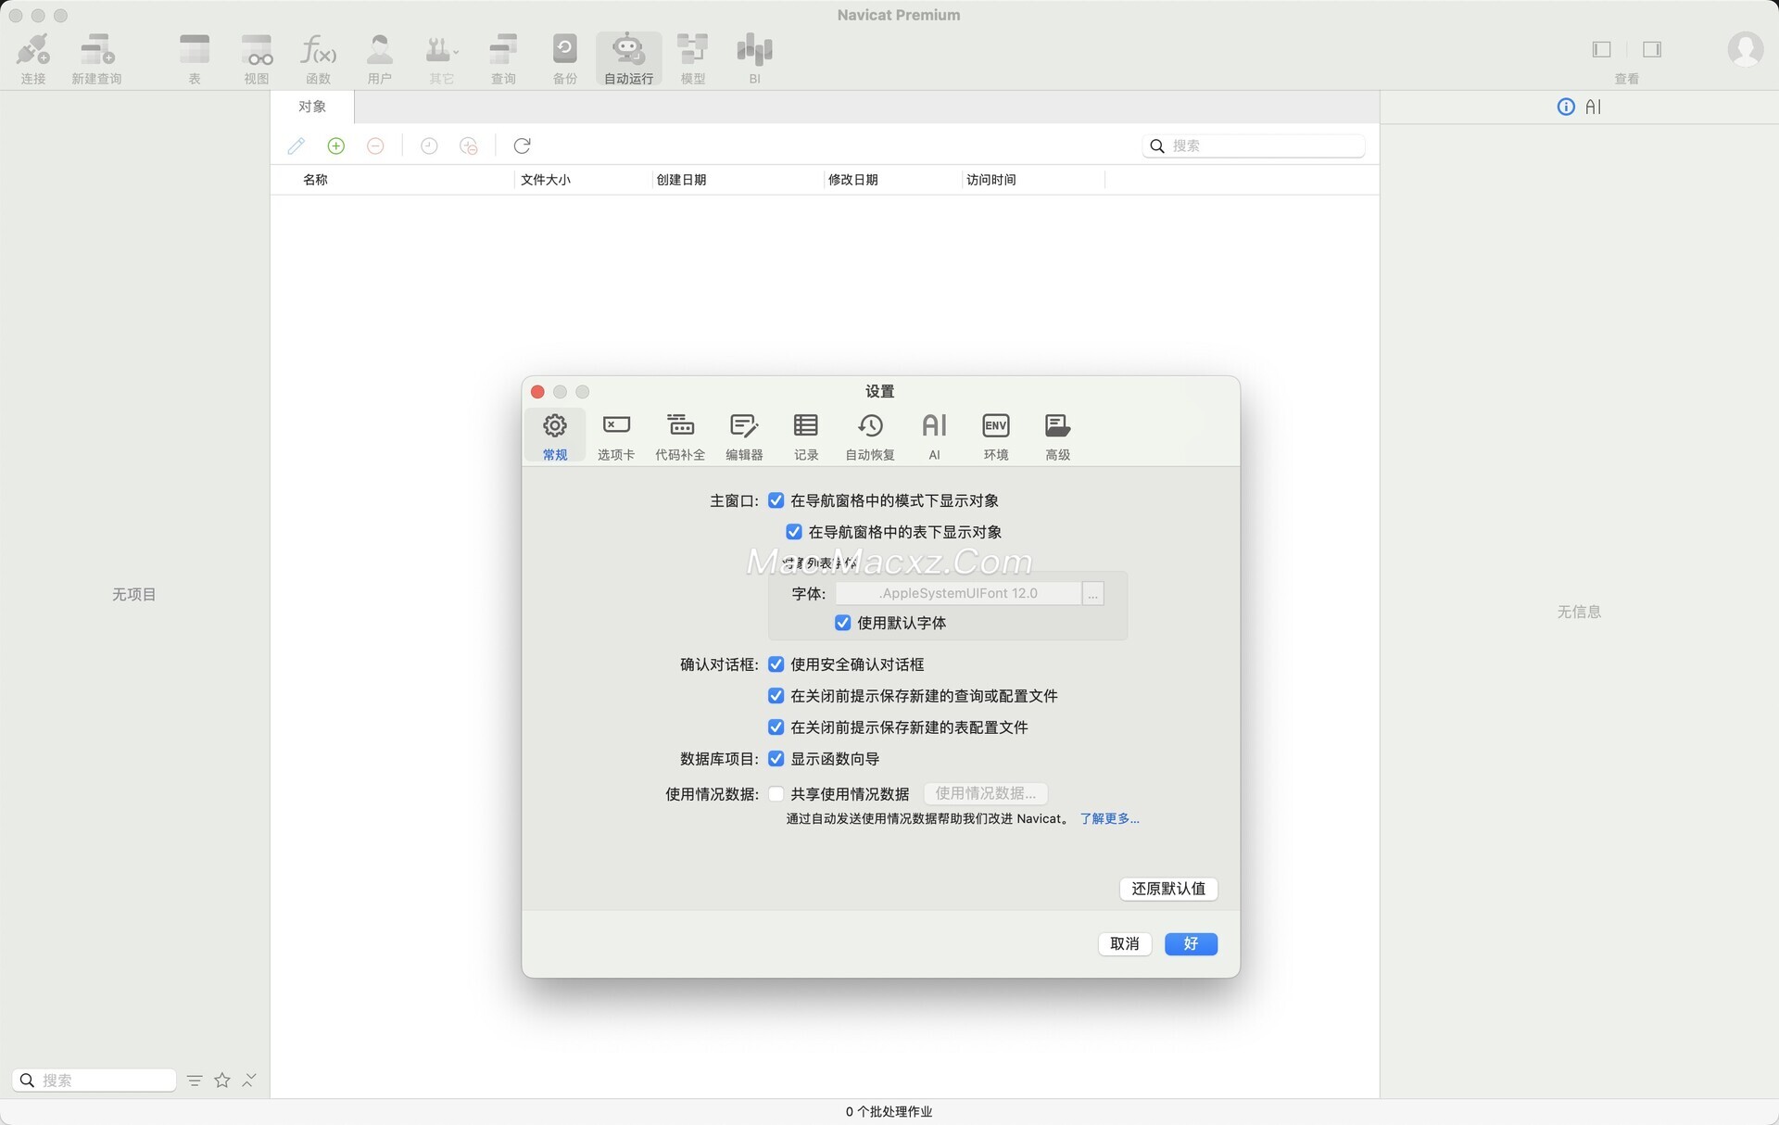Viewport: 1779px width, 1125px height.
Task: Click the collapse chevrons icon in navigation footer
Action: pyautogui.click(x=249, y=1081)
